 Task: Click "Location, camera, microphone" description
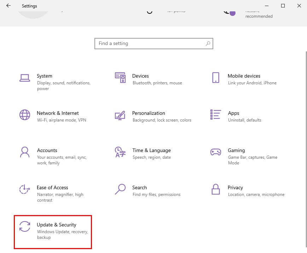click(x=256, y=195)
